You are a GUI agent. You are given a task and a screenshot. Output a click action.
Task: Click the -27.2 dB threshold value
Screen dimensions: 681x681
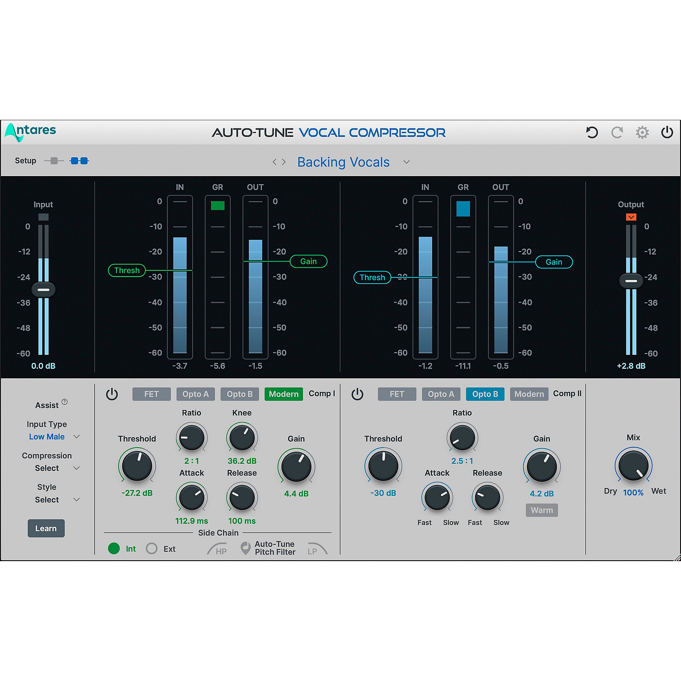point(137,493)
